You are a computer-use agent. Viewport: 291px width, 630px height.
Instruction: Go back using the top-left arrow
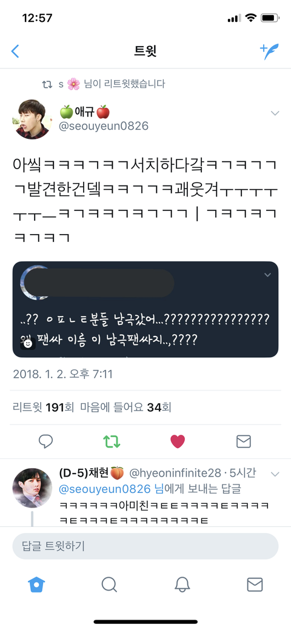[x=15, y=51]
